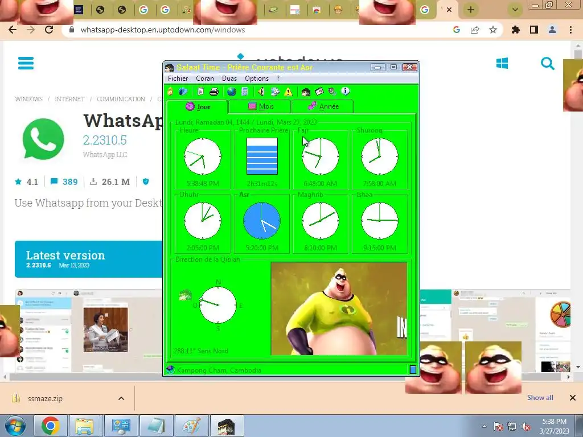Image resolution: width=583 pixels, height=437 pixels.
Task: Click the small blue icon in Salaat Time status bar
Action: (413, 369)
